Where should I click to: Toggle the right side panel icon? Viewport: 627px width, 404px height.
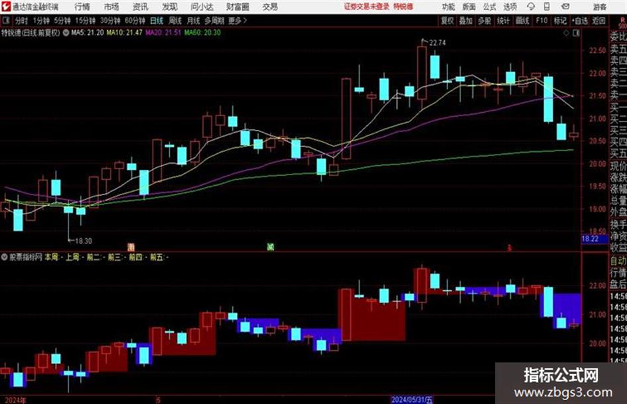tap(576, 33)
